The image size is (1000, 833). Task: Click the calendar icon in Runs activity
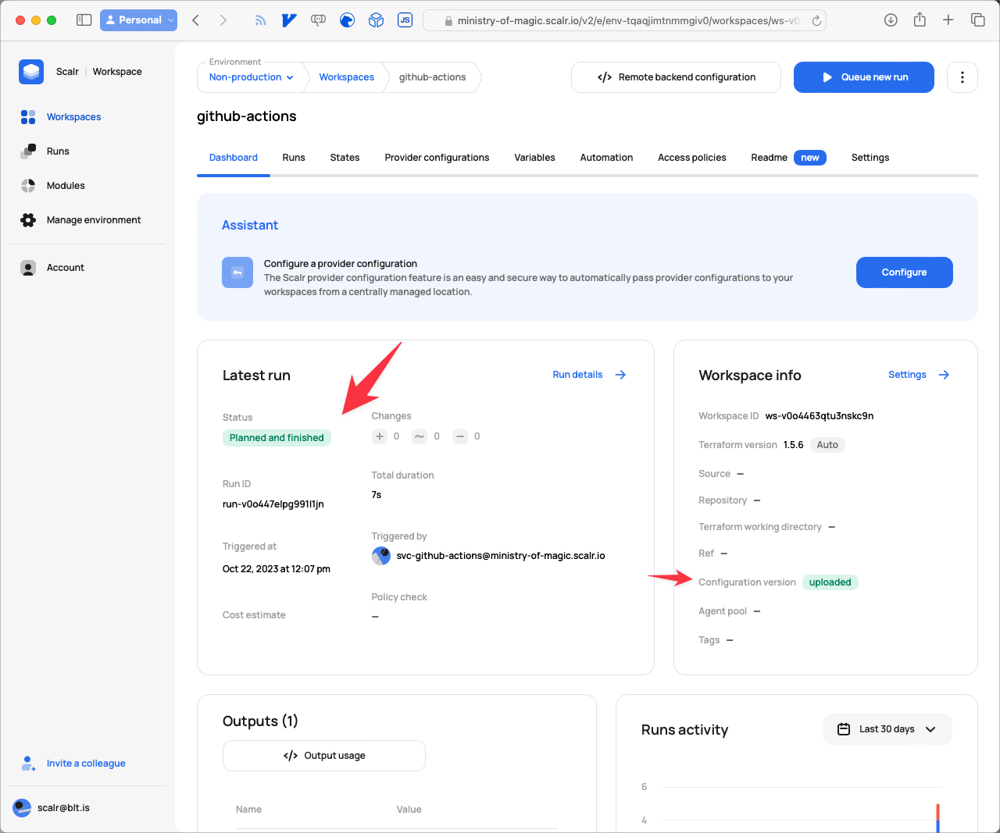pyautogui.click(x=844, y=729)
